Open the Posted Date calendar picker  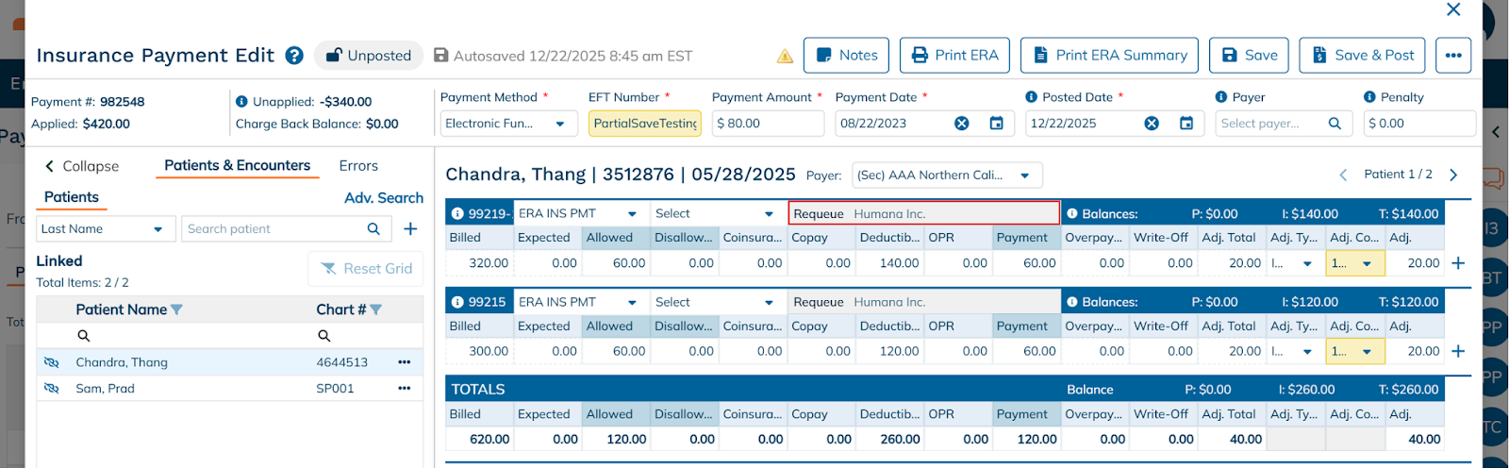(x=1186, y=124)
